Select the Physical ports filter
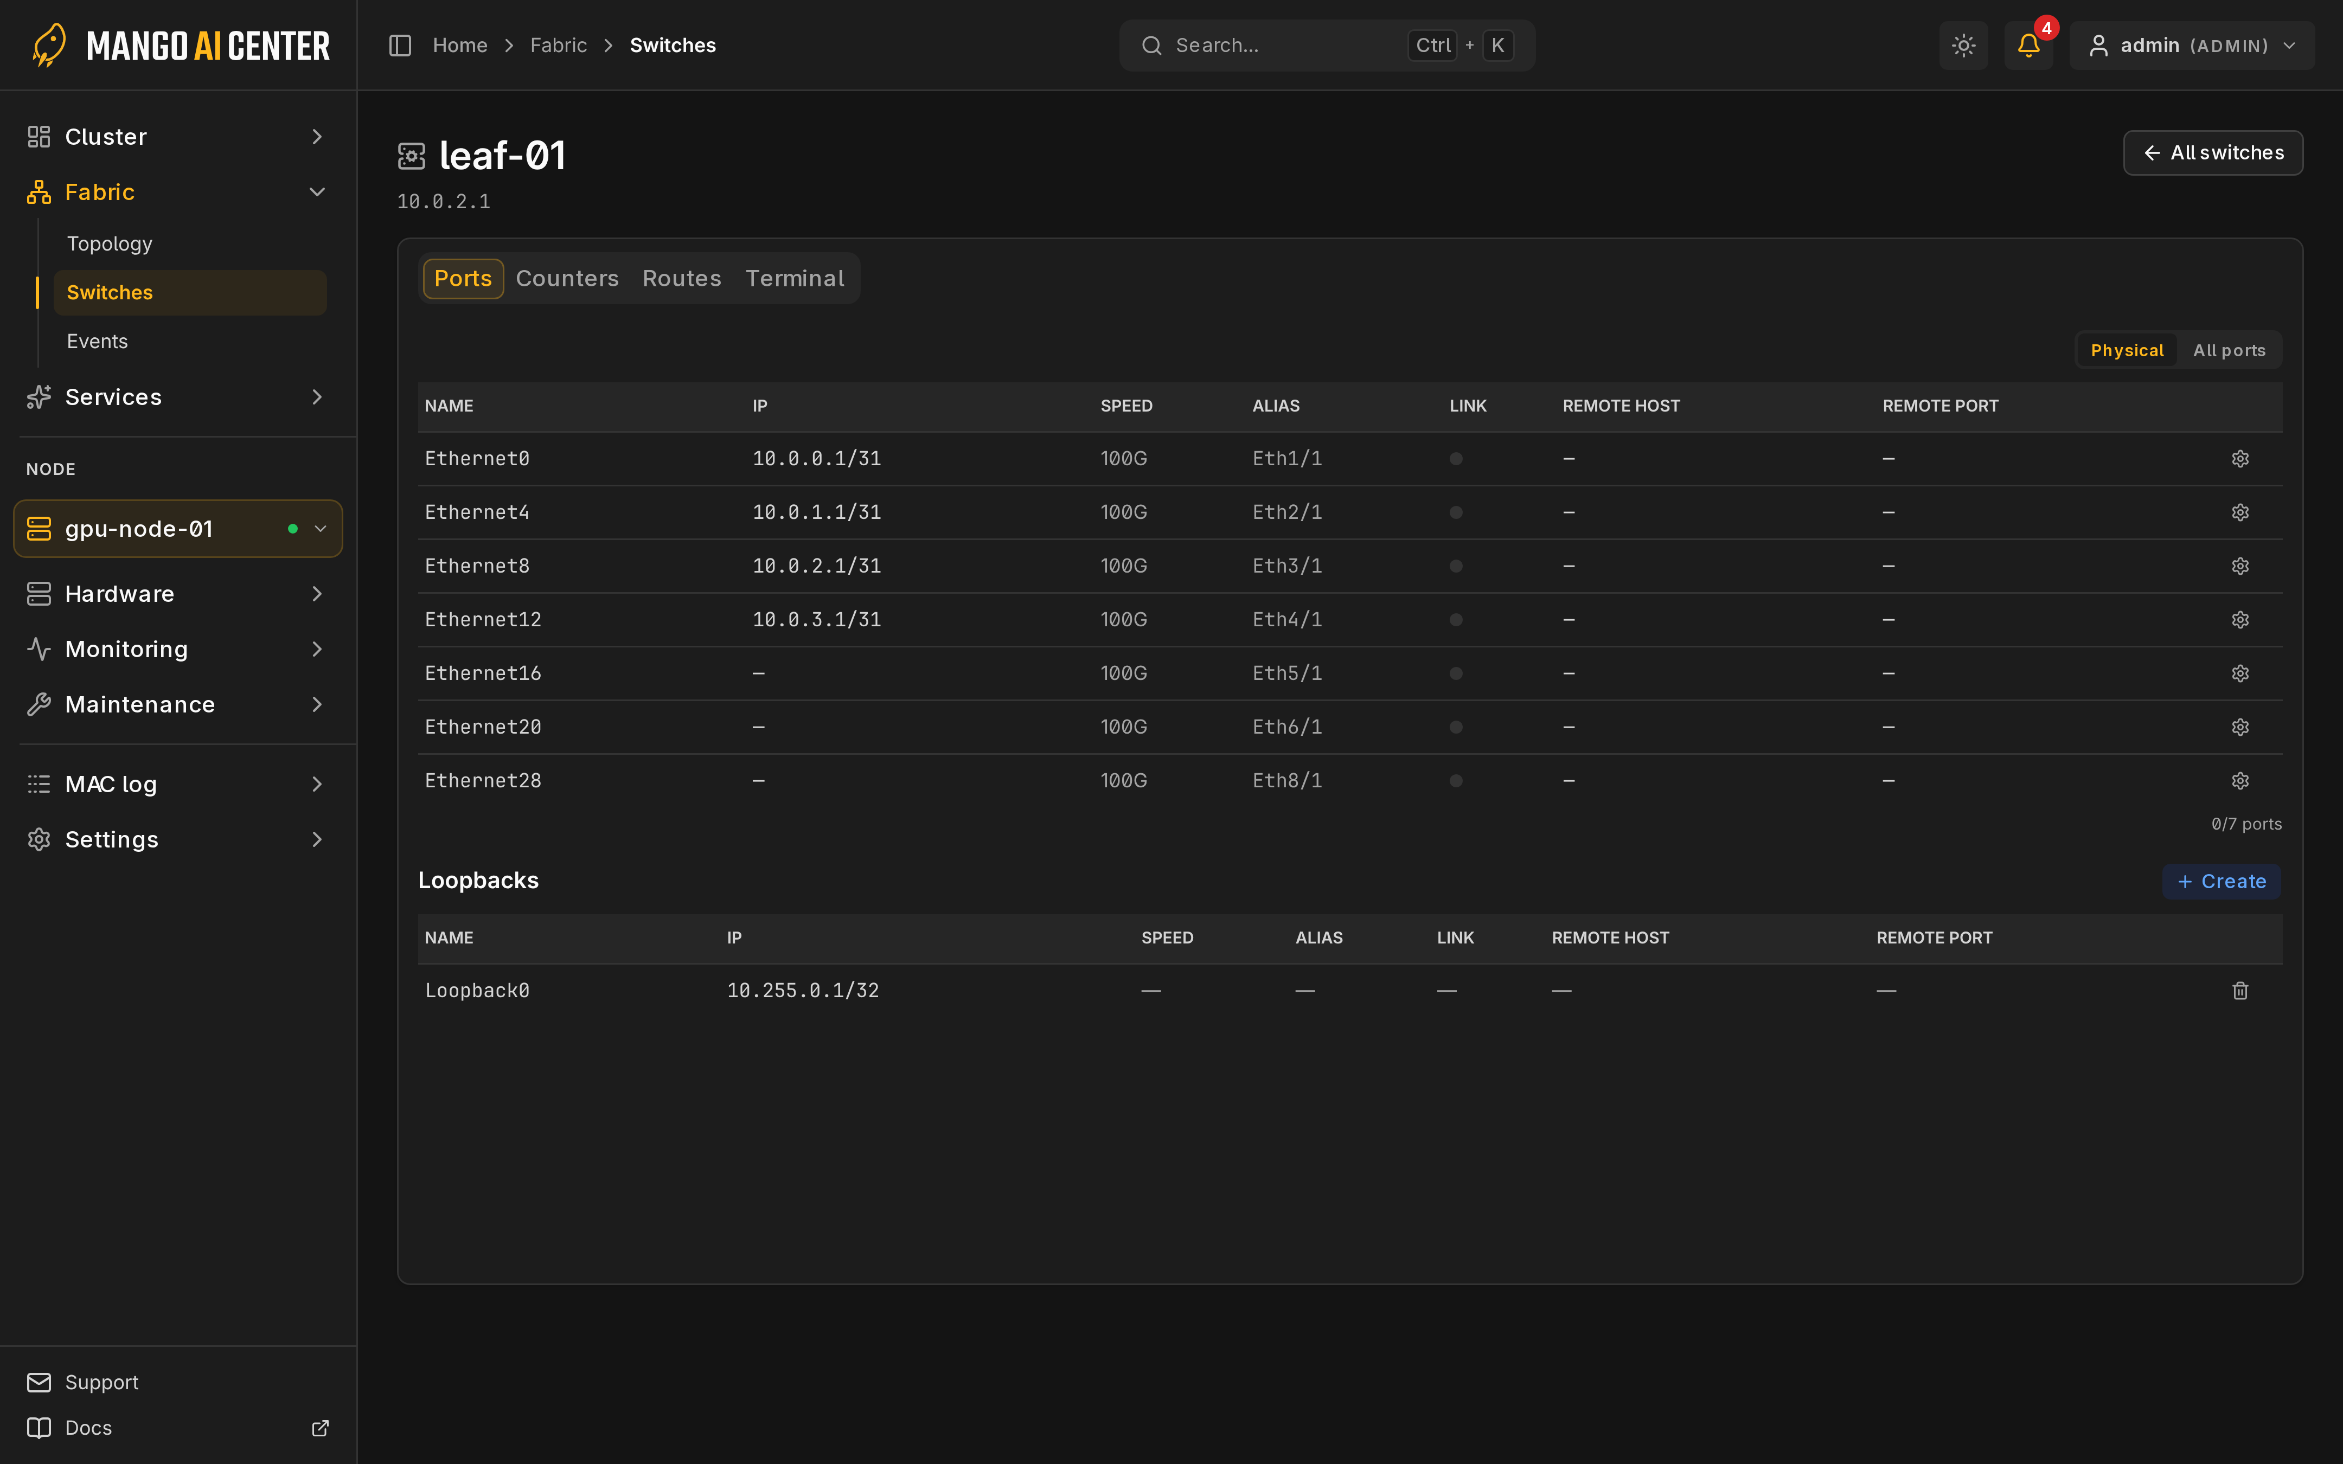This screenshot has width=2343, height=1464. (2126, 350)
